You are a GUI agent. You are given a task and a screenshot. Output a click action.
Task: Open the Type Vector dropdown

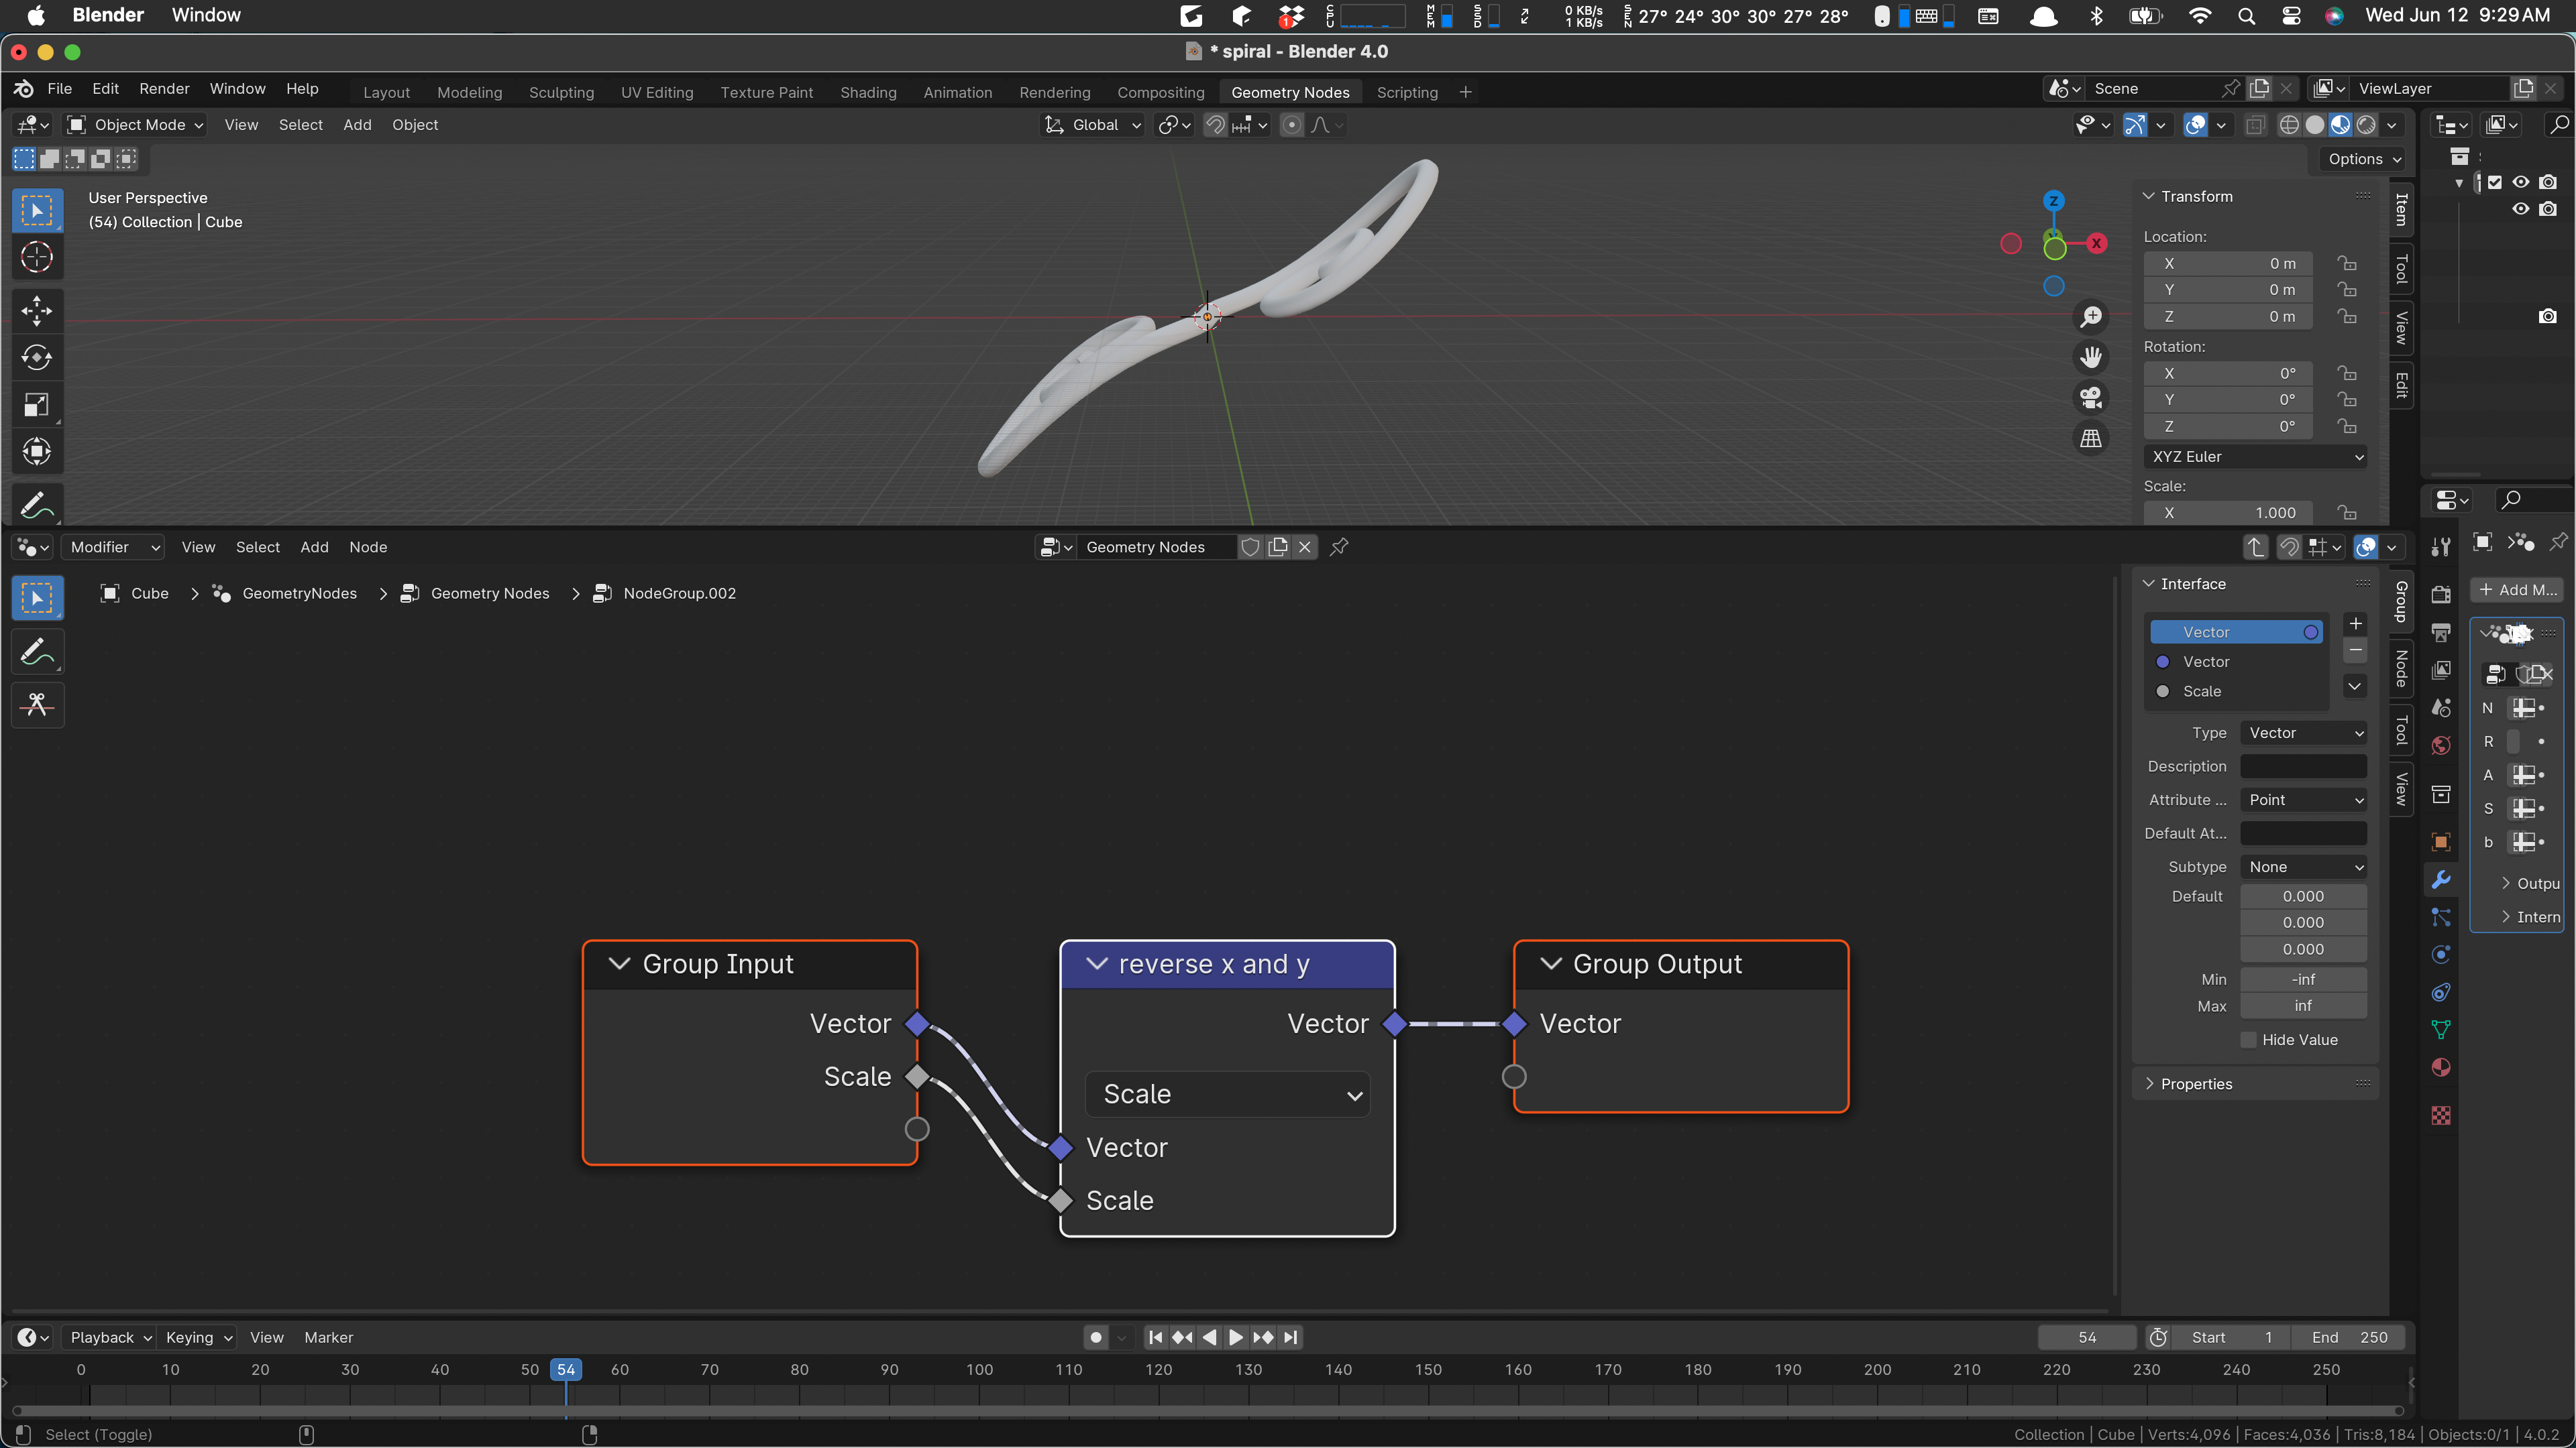pos(2303,733)
